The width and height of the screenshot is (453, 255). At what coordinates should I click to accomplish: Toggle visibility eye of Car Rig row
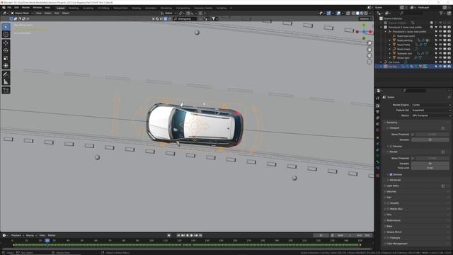(440, 67)
